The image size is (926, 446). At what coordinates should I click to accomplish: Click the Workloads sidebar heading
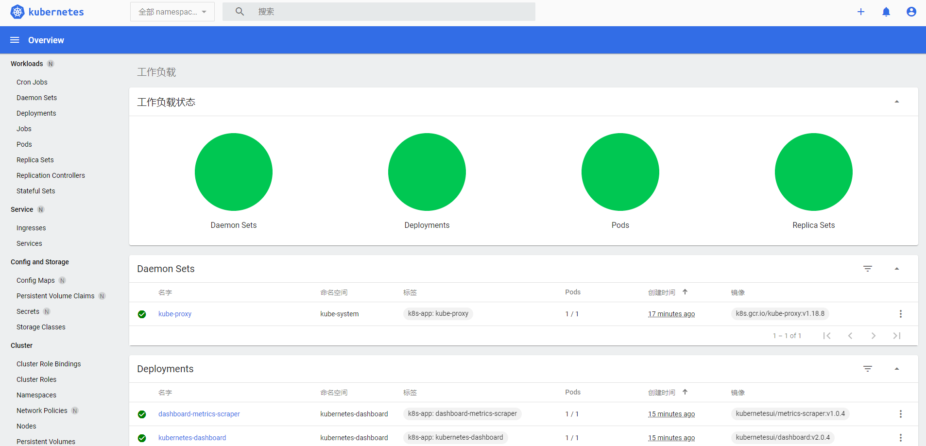(x=27, y=64)
